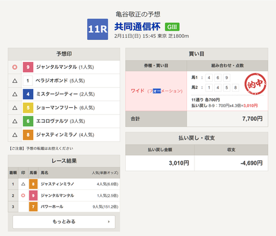Select エコロヴァルツ (3人気) horse name
Viewport: 276px width, 236px height.
pos(61,121)
